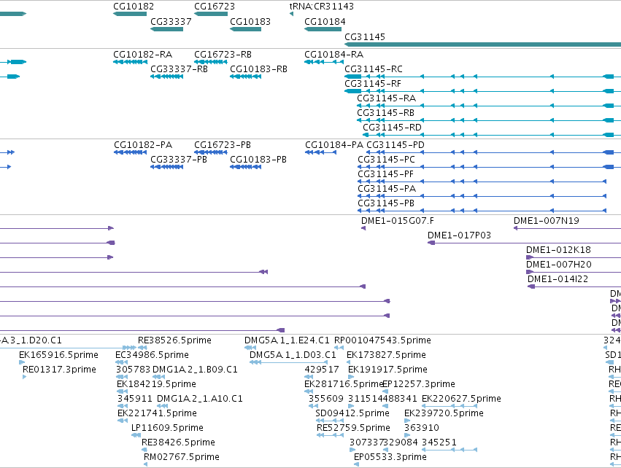The height and width of the screenshot is (468, 621).
Task: Select the CG31145-PF protein label
Action: tap(385, 174)
